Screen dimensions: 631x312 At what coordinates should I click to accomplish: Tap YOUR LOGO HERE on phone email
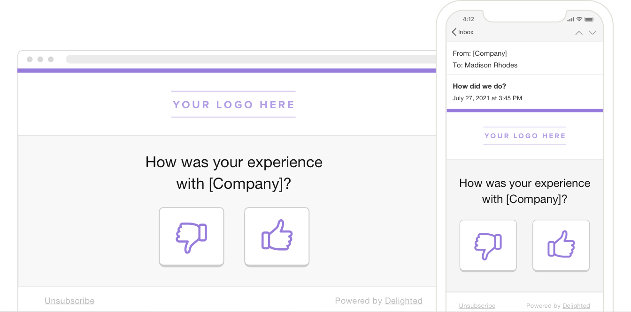coord(525,136)
